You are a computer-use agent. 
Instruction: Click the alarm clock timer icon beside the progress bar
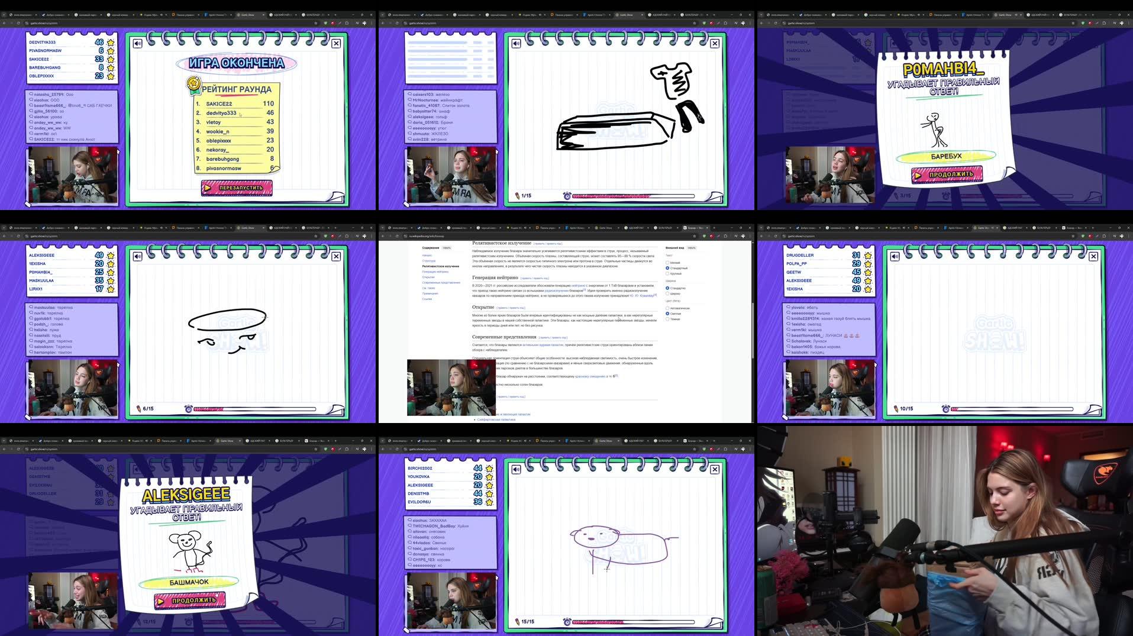point(566,195)
